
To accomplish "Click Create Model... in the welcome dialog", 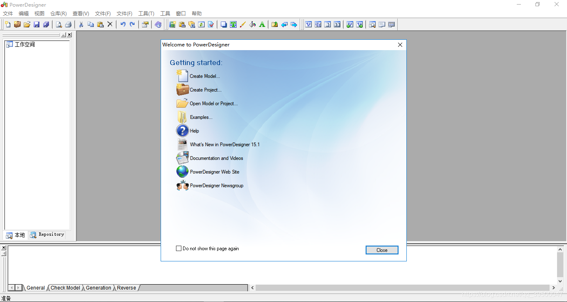I will click(x=205, y=76).
